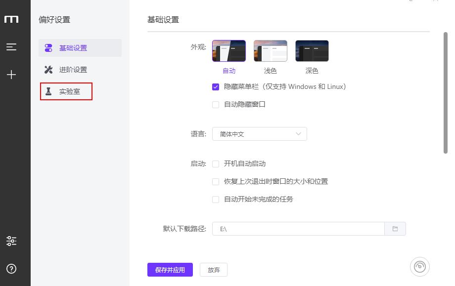Enable 开机自动启动 checkbox
This screenshot has width=455, height=286.
pos(216,163)
